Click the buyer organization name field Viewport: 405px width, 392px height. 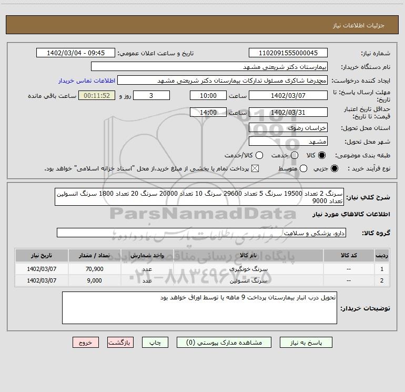click(x=209, y=67)
